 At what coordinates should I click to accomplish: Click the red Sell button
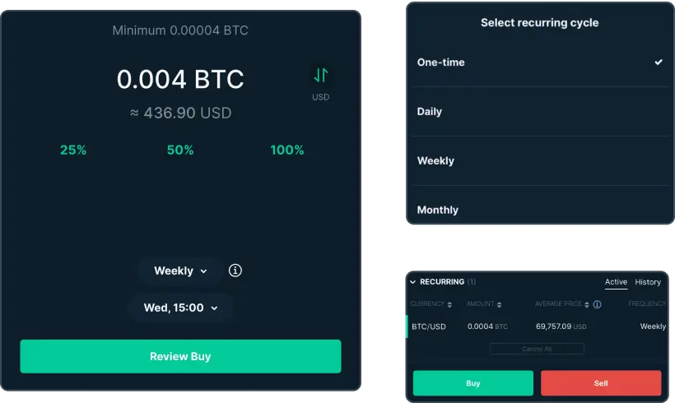tap(601, 383)
